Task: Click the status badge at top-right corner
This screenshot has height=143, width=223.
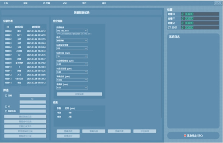Action: pyautogui.click(x=218, y=3)
